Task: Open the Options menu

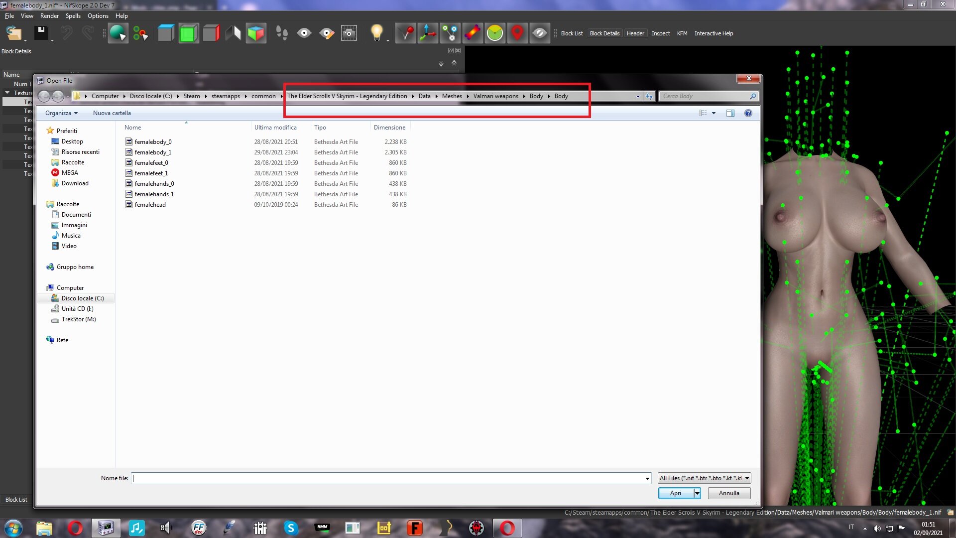Action: (x=98, y=16)
